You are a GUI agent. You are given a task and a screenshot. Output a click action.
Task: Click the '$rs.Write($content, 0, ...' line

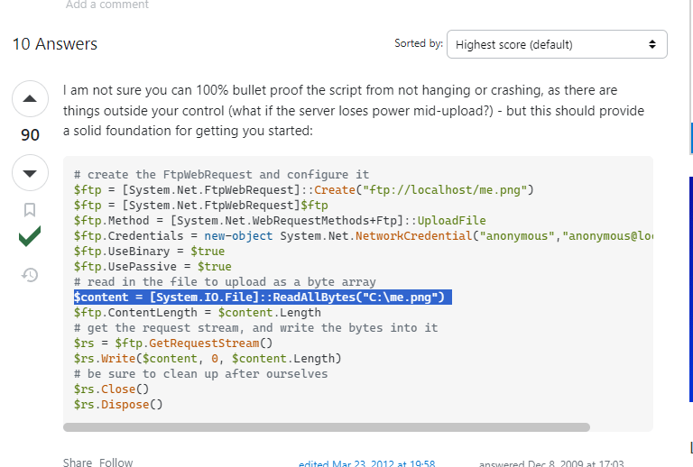point(208,359)
